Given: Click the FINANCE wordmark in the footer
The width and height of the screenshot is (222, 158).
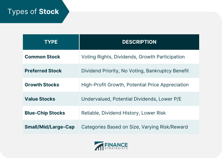Looking at the screenshot, I should point(116,145).
